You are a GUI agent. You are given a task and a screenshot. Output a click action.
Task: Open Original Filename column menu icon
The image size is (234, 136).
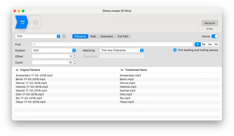click(x=17, y=70)
